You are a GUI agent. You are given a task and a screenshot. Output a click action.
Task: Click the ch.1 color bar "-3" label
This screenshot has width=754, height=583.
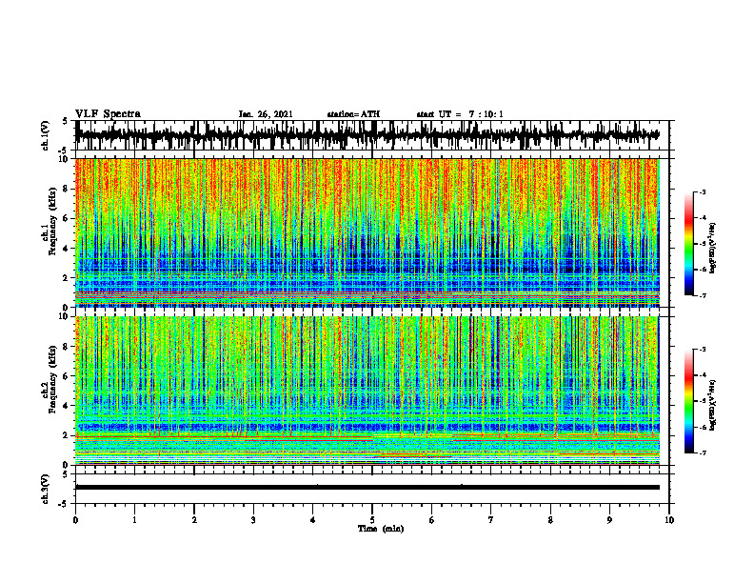[703, 191]
